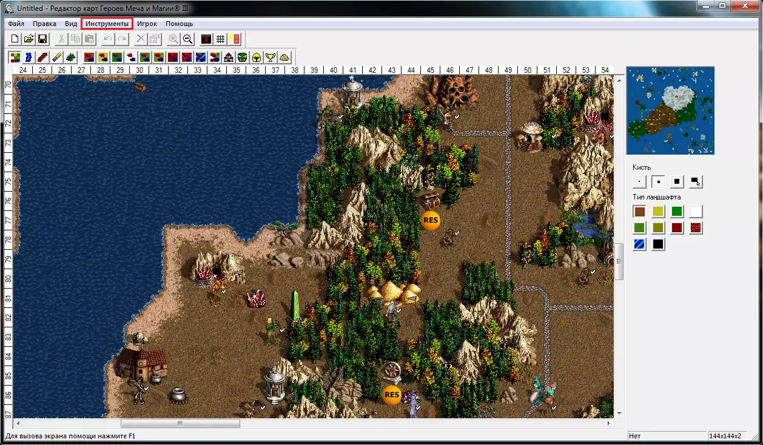This screenshot has width=763, height=445.
Task: Click the vertical scrollbar thumb beside the map
Action: tap(619, 261)
